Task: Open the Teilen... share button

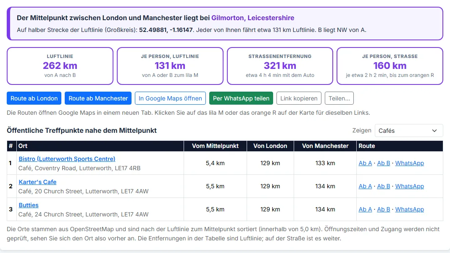Action: click(x=339, y=98)
